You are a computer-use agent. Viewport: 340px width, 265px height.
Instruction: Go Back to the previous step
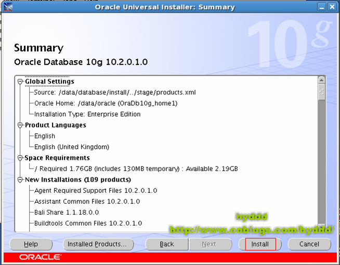[167, 244]
